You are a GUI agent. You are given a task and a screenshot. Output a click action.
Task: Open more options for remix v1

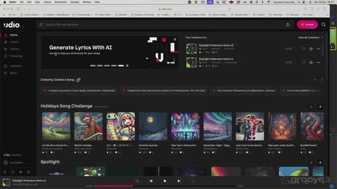tap(318, 62)
